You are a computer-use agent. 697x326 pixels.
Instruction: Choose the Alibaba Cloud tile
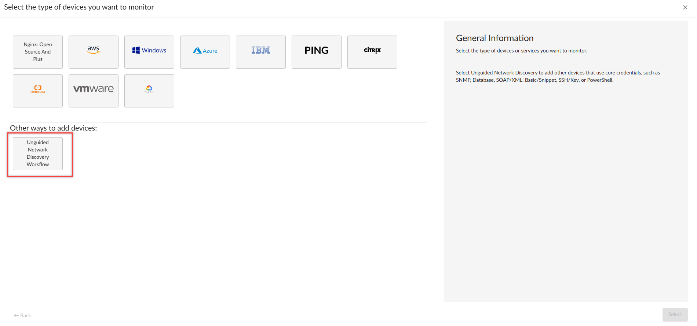click(x=38, y=91)
